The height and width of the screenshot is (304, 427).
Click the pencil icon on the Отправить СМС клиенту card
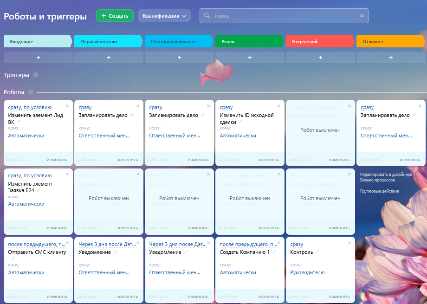tap(12, 259)
